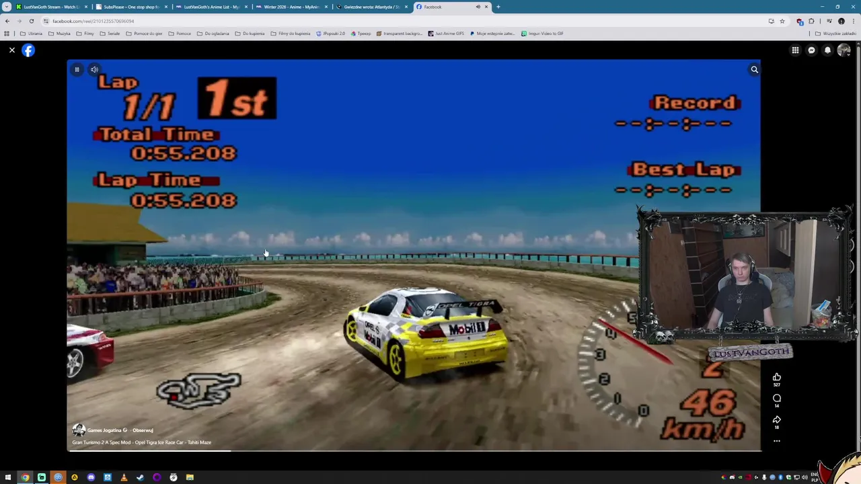Open File Explorer from the taskbar

[190, 477]
